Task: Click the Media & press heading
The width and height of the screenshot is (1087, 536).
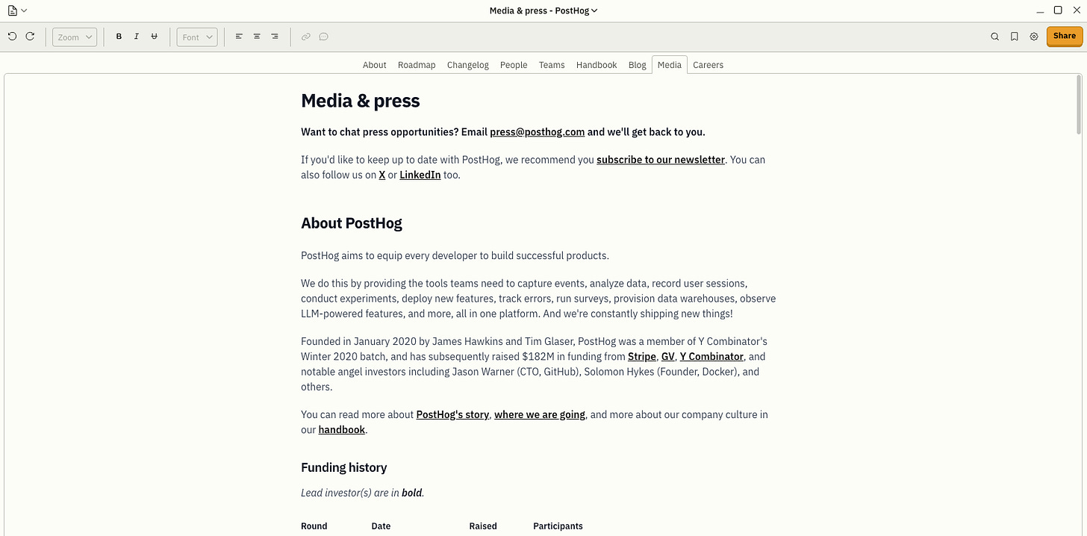Action: pyautogui.click(x=361, y=101)
